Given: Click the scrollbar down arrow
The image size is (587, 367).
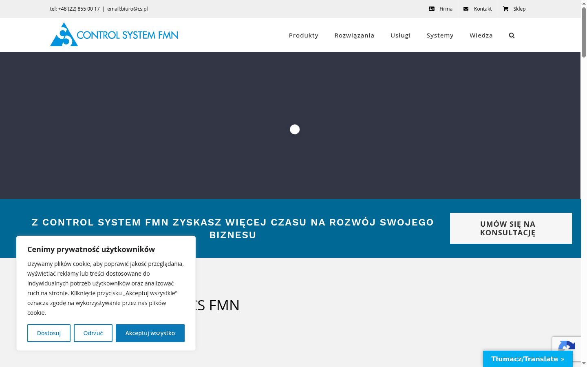Looking at the screenshot, I should point(584,363).
